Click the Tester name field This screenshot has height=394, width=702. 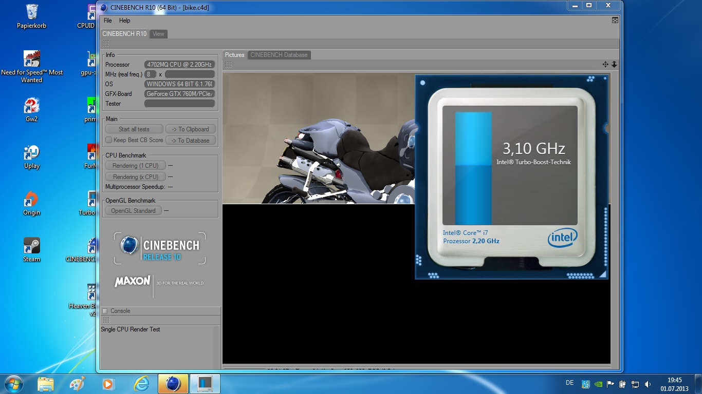(179, 104)
